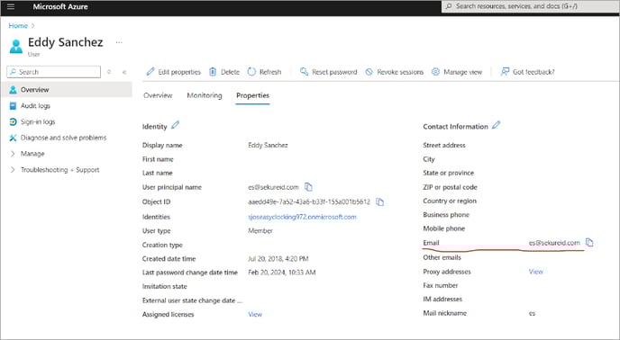Click the Reset password button label
Image resolution: width=620 pixels, height=340 pixels.
[x=334, y=72]
